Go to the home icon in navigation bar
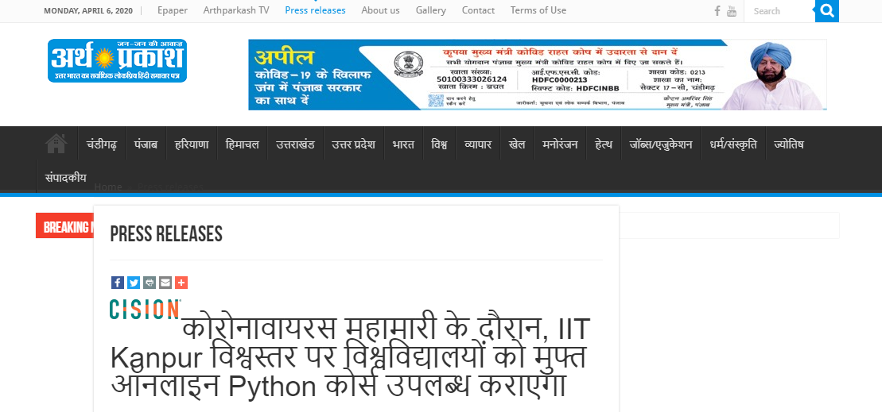The width and height of the screenshot is (882, 412). (56, 144)
